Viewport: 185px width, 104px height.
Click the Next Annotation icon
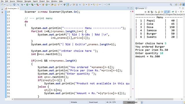click(x=84, y=5)
